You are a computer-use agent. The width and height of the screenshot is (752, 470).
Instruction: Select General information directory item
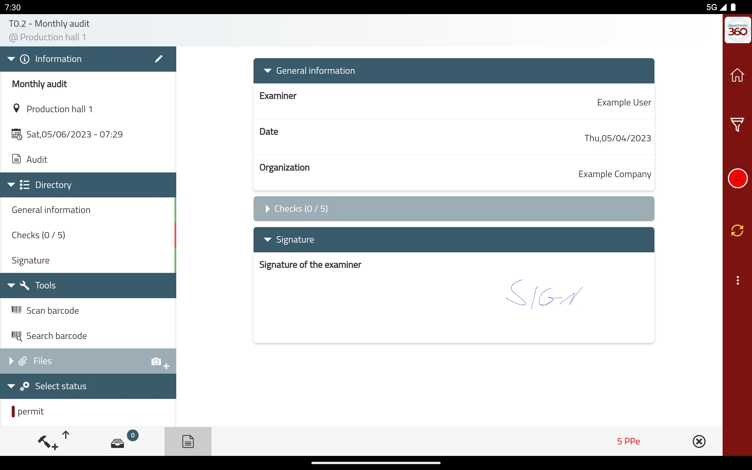click(x=51, y=209)
